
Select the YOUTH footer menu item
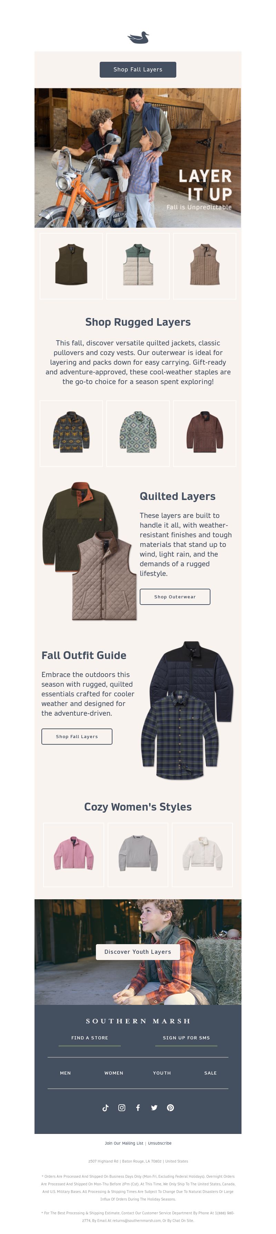point(162,1073)
